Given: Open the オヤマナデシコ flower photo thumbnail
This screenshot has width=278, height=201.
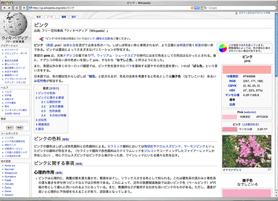Looking at the screenshot, I should [247, 151].
